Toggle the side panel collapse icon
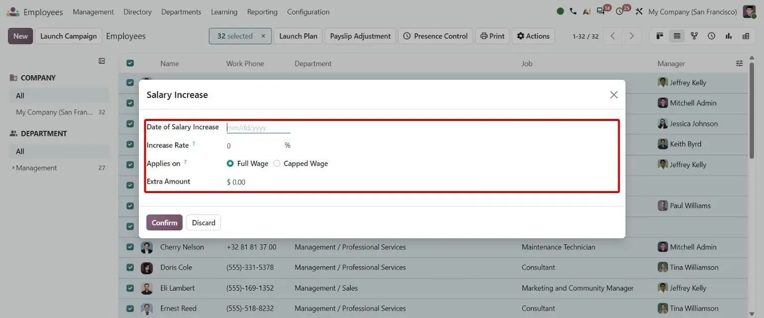The image size is (764, 318). 102,61
